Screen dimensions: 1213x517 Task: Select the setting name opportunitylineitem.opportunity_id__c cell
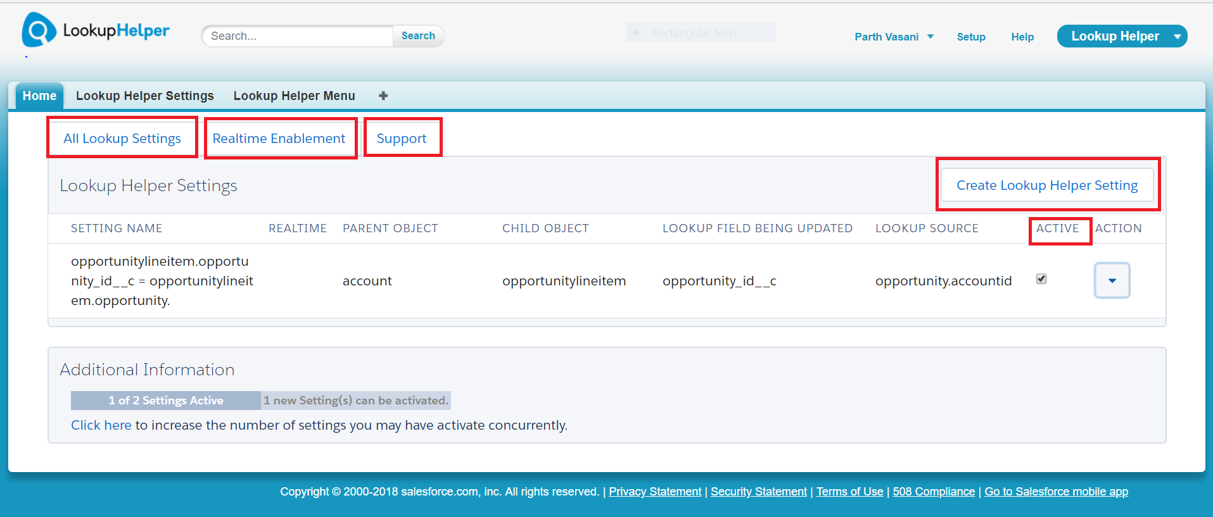tap(162, 281)
